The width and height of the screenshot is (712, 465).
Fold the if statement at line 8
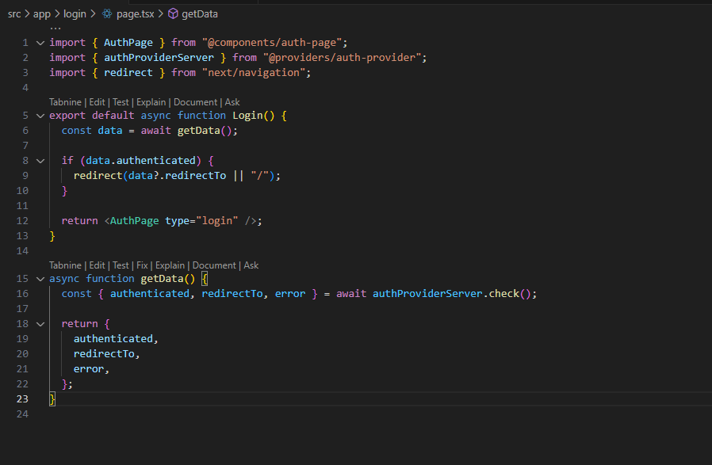tap(40, 161)
